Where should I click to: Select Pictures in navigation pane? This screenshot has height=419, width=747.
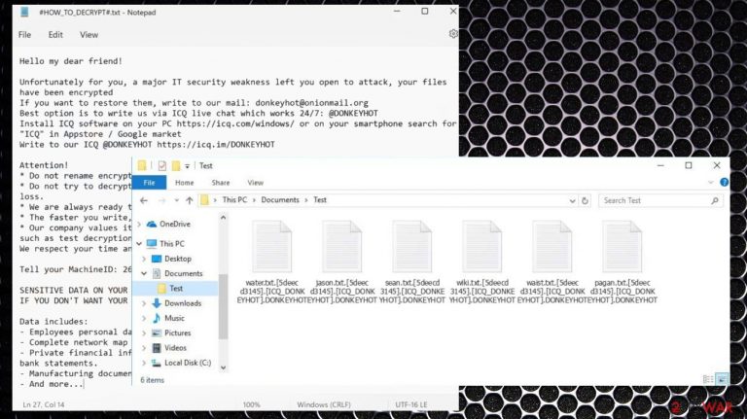(177, 332)
